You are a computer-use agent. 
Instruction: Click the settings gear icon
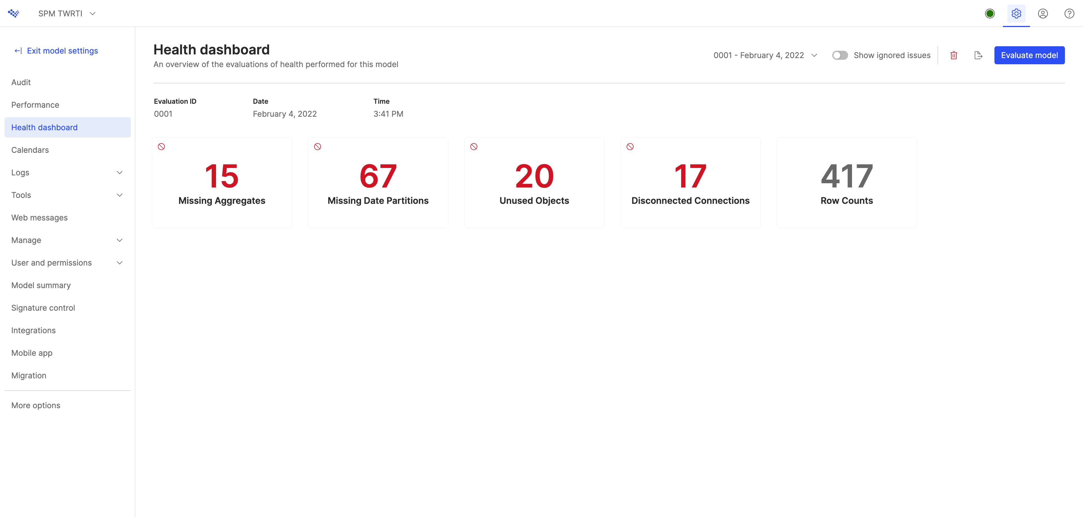(1016, 13)
